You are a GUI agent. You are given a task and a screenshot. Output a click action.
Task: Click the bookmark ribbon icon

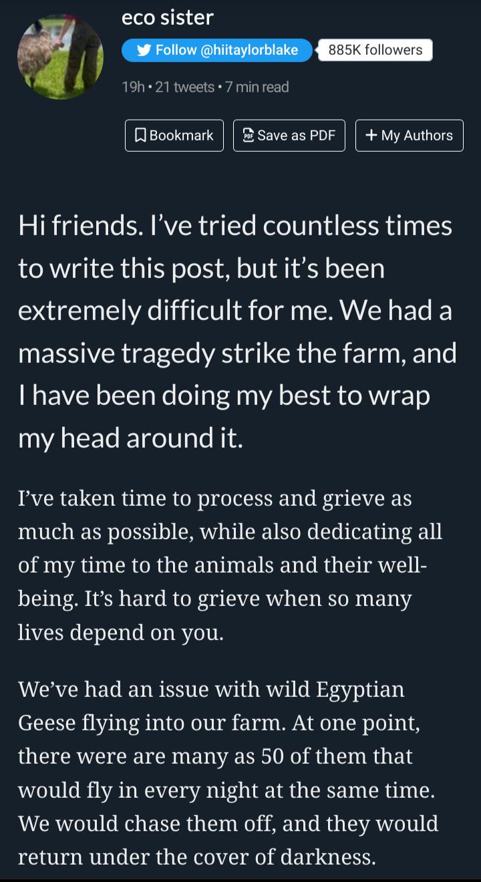click(x=140, y=136)
